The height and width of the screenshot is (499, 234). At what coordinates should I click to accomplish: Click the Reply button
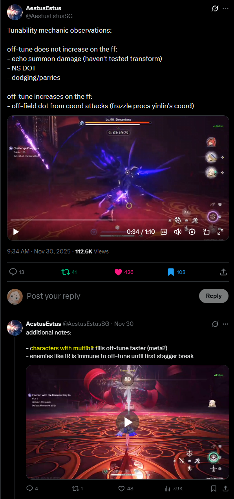(x=214, y=296)
